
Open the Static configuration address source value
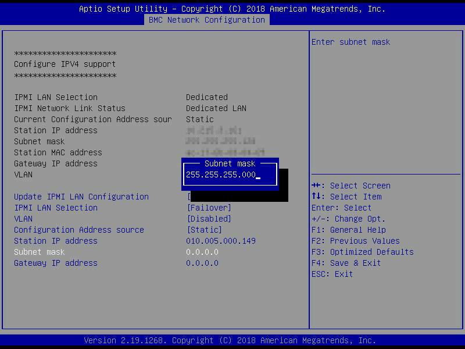(x=205, y=230)
